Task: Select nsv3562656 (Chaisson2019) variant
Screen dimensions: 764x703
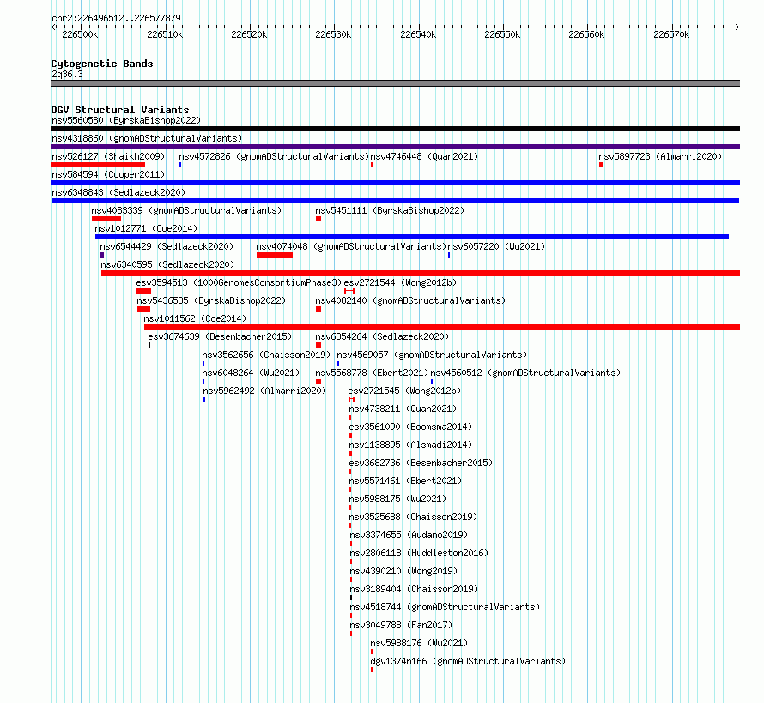Action: click(x=266, y=355)
